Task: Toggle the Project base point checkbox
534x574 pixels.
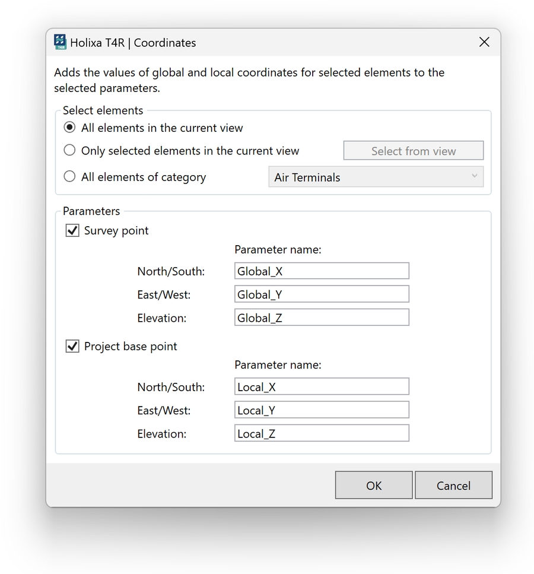Action: coord(72,347)
